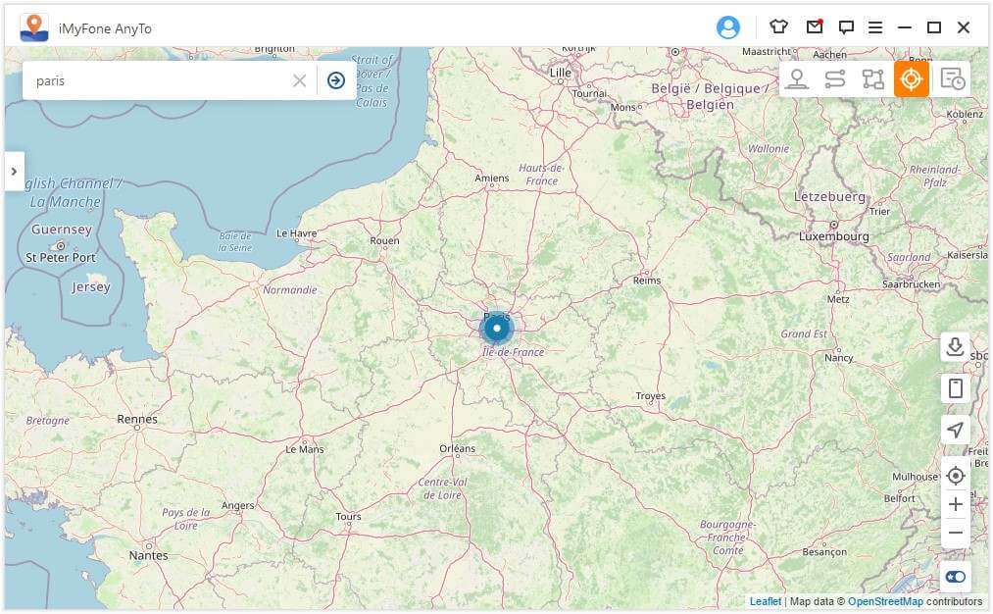The image size is (993, 614).
Task: Open the Leaflet link
Action: click(x=765, y=601)
